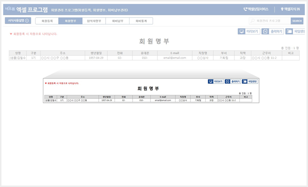Image resolution: width=308 pixels, height=187 pixels.
Task: Click the top 파일생성 button
Action: coord(295,32)
